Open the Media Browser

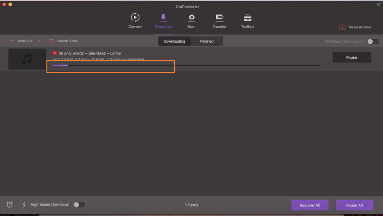click(356, 27)
